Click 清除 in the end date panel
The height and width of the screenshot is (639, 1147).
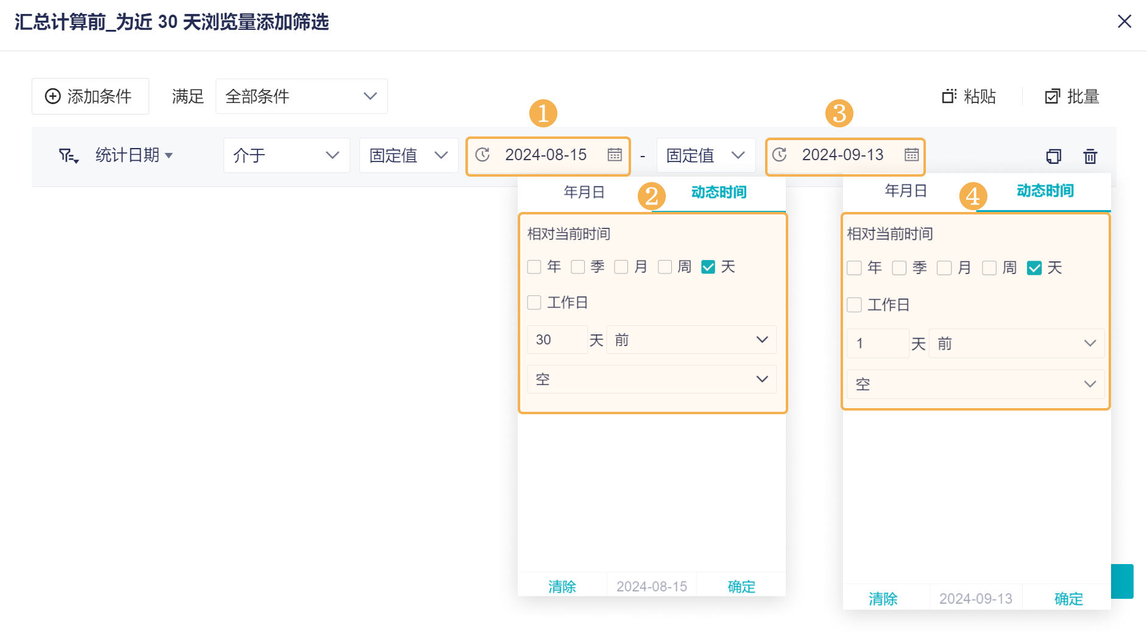883,599
